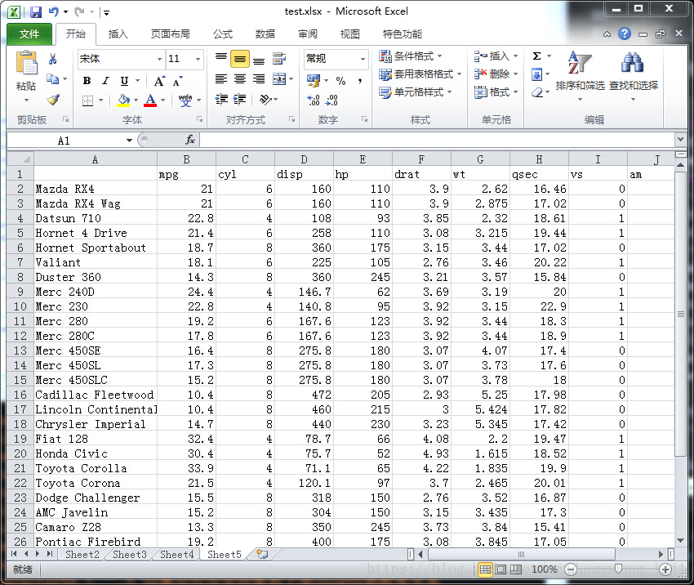Click the Undo arrow icon
This screenshot has width=694, height=585.
click(x=54, y=12)
